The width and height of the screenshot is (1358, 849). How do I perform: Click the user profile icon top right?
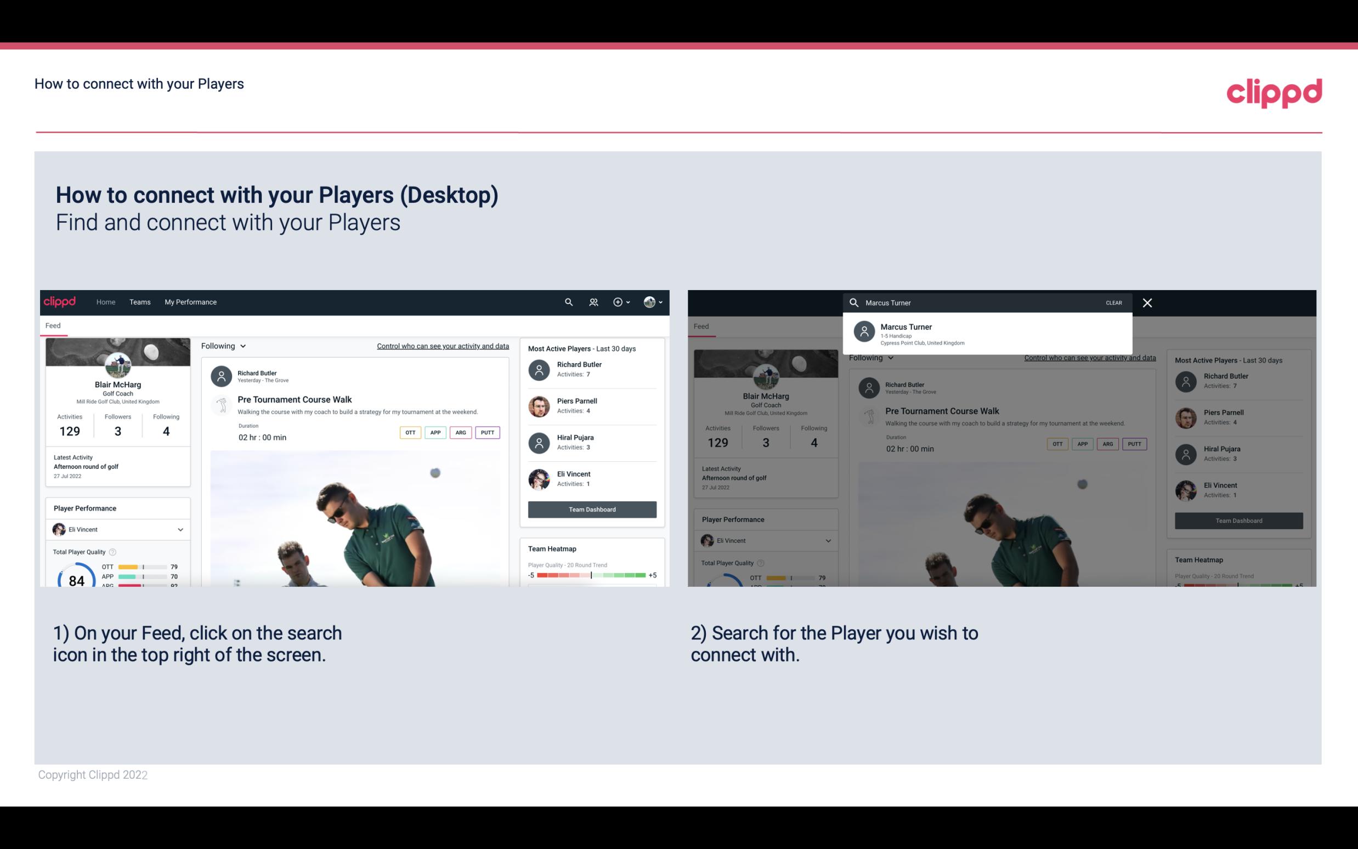[x=650, y=302]
